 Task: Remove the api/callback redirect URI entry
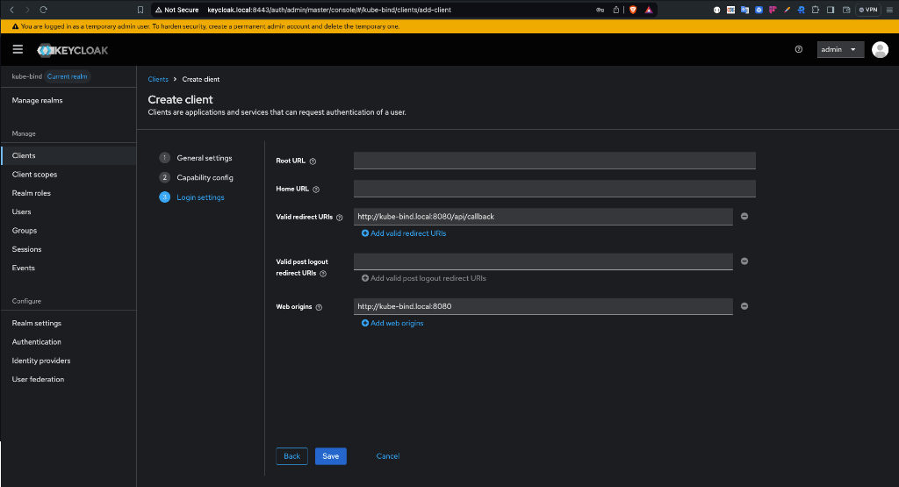[744, 216]
